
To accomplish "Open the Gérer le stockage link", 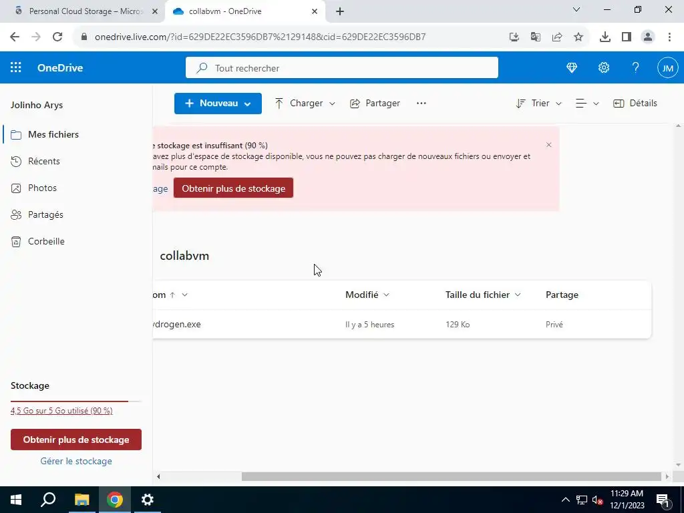I will point(76,461).
